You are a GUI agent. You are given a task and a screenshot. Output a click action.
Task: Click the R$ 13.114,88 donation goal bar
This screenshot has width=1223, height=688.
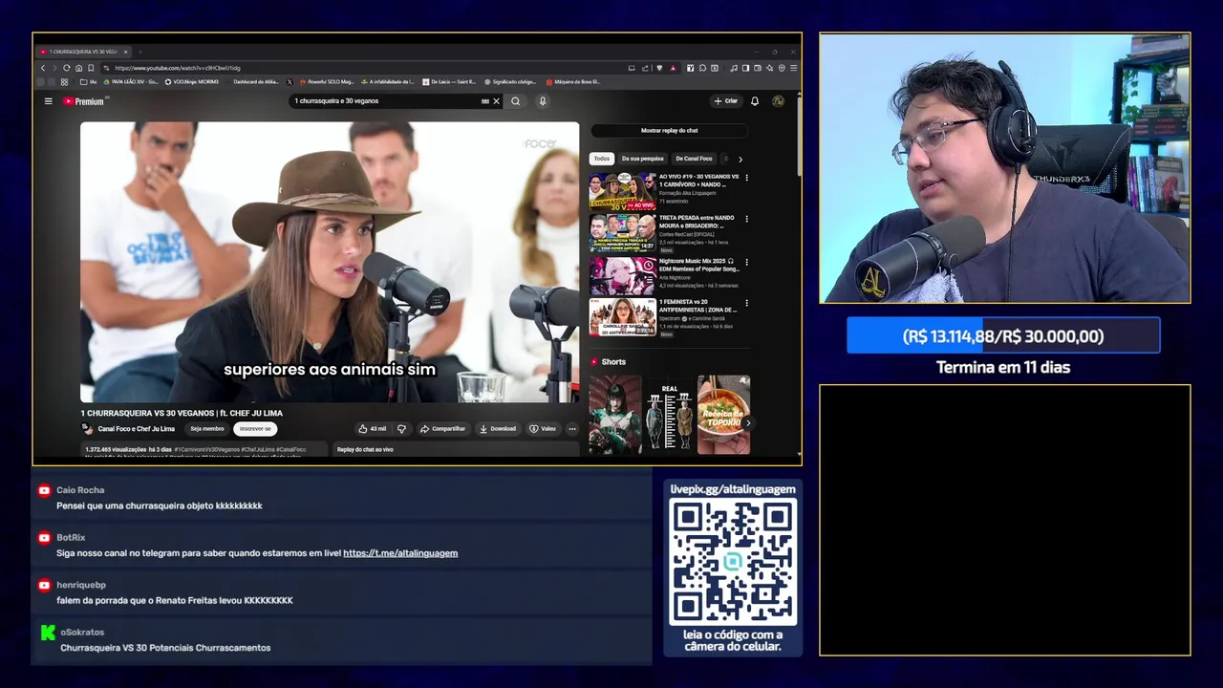pos(1003,336)
